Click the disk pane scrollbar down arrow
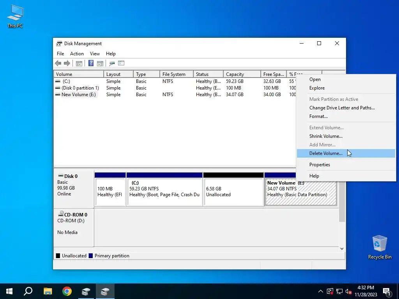The height and width of the screenshot is (299, 399). pyautogui.click(x=342, y=249)
